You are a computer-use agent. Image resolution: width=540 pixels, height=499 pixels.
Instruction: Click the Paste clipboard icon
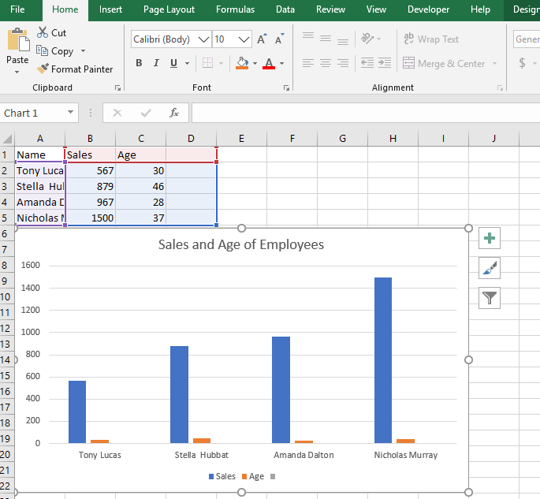pos(17,41)
